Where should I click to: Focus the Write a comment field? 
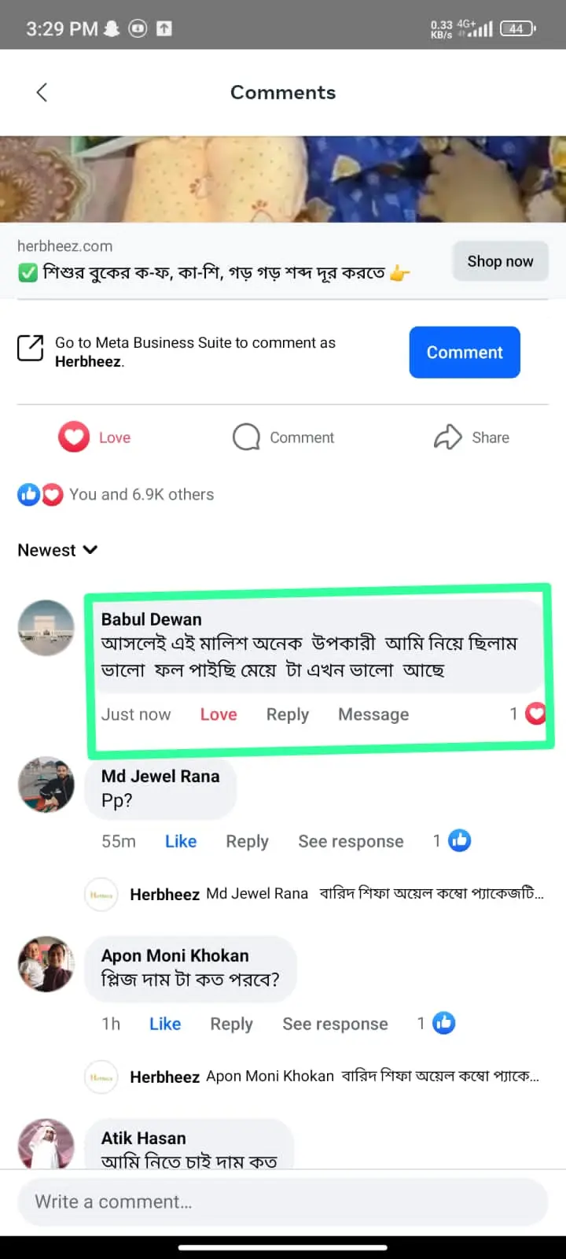(x=283, y=1202)
